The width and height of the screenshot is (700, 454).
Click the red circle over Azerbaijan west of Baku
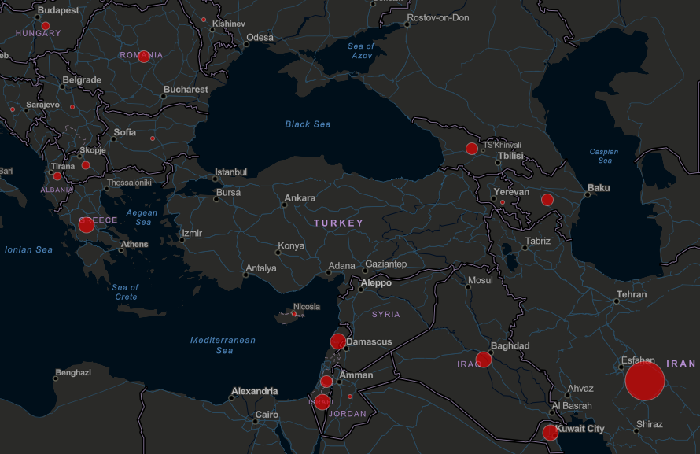[x=547, y=200]
